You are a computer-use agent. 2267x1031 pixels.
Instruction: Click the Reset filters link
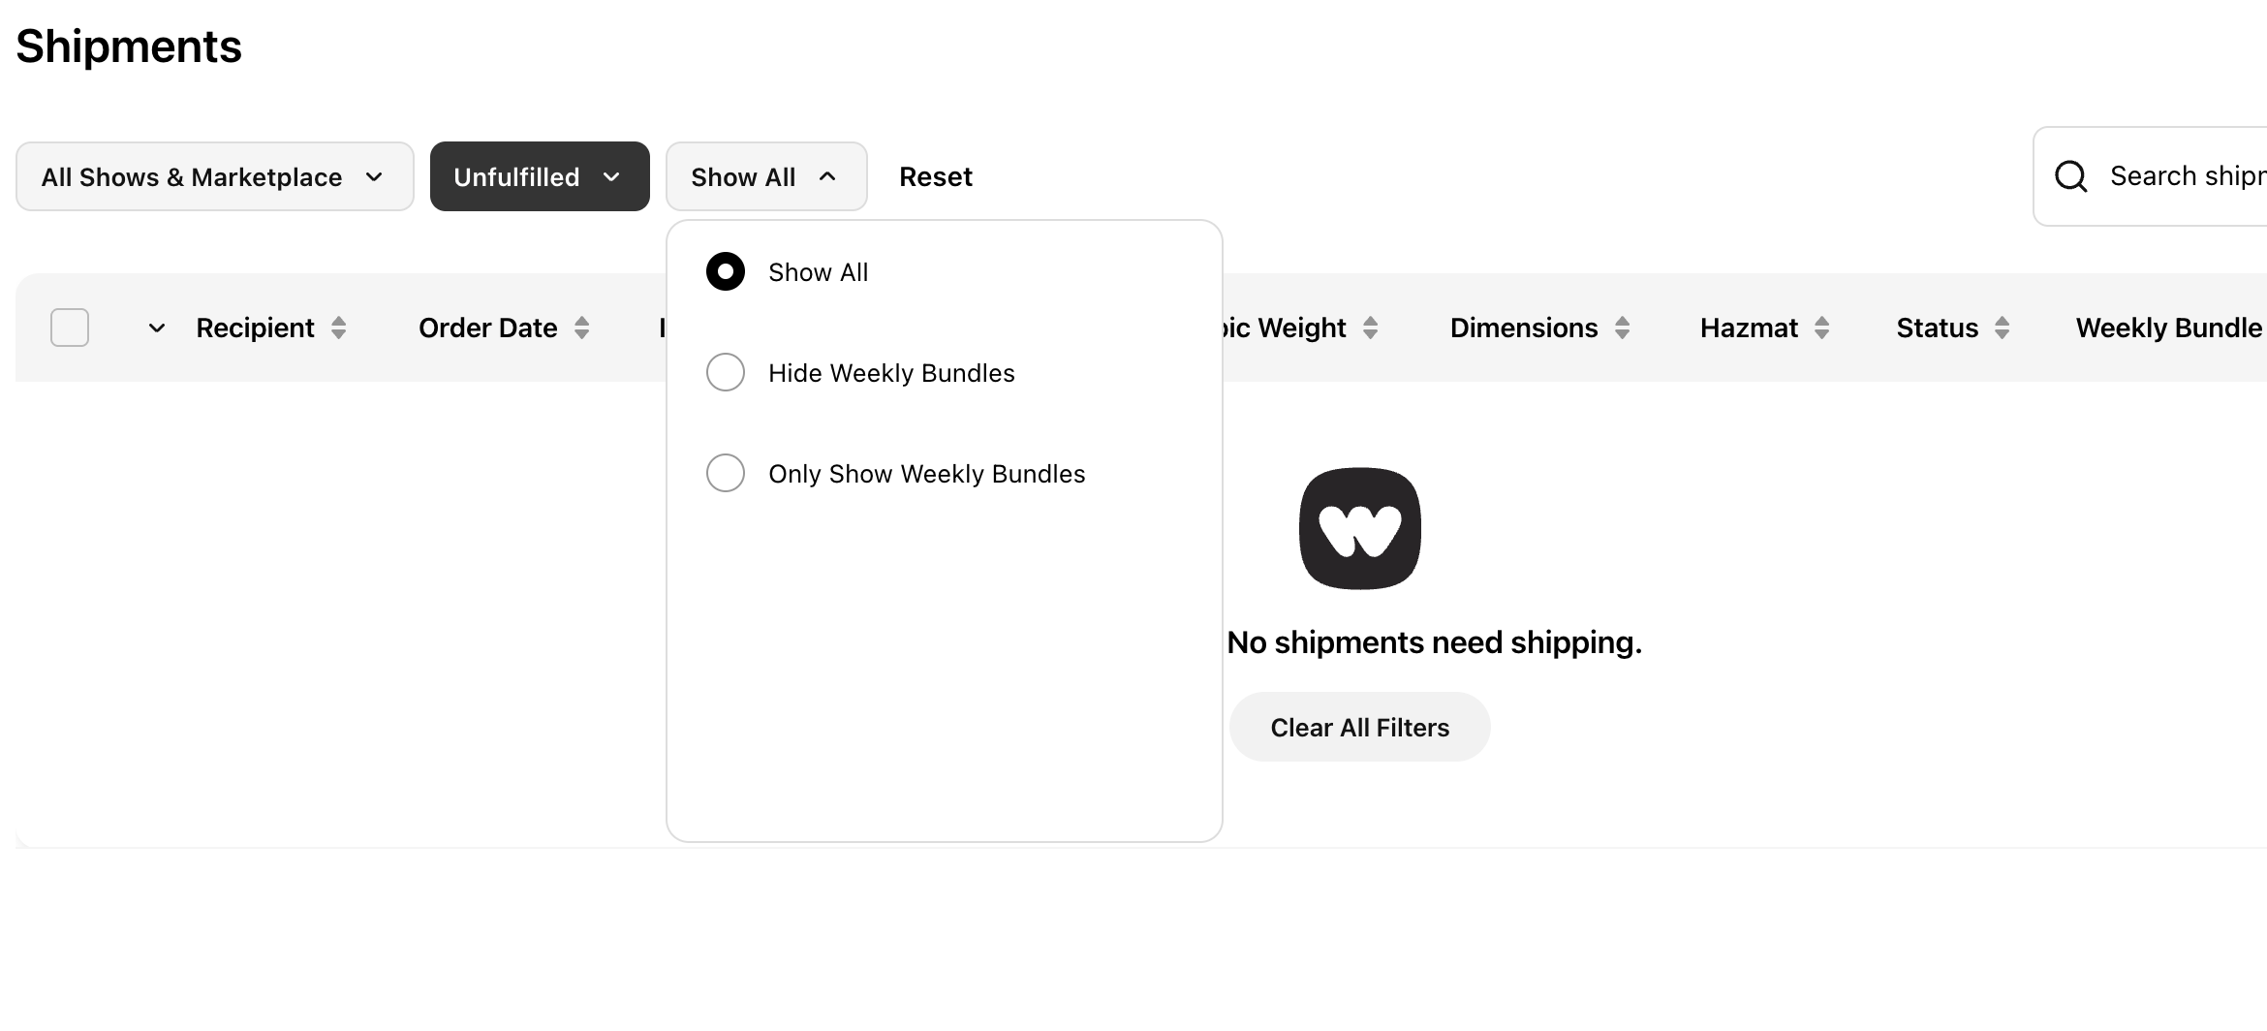pos(935,176)
